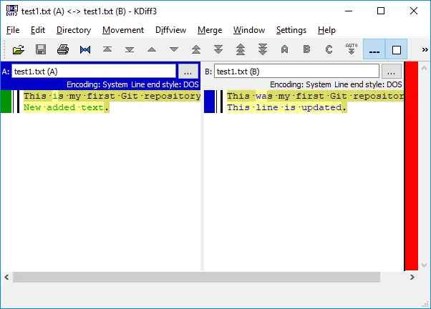Open the Edit menu
The width and height of the screenshot is (431, 309).
[x=38, y=30]
